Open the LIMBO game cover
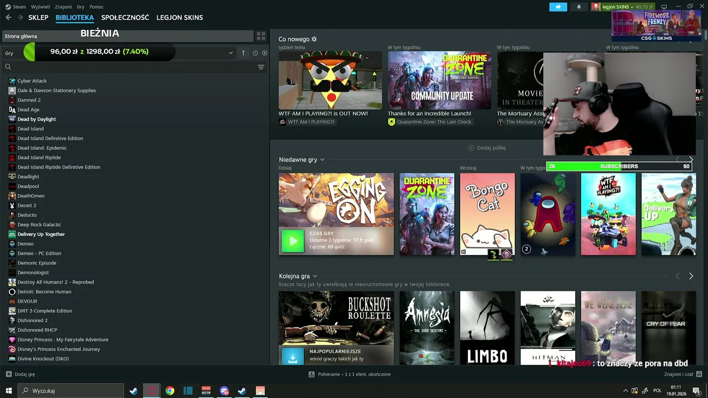 click(487, 328)
